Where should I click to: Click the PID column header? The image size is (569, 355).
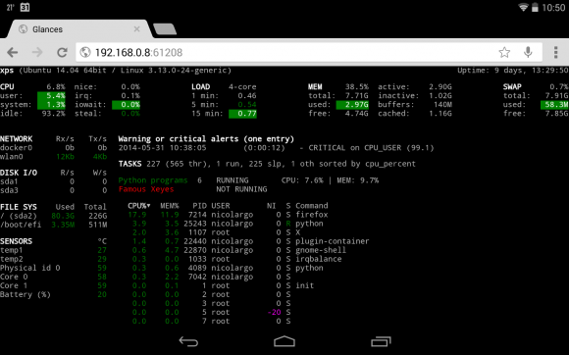199,206
